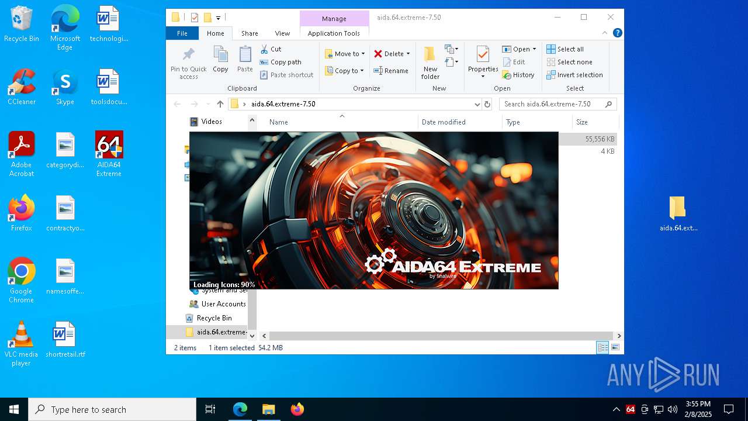The width and height of the screenshot is (748, 421).
Task: Open Customize Quick Access Toolbar dropdown
Action: [218, 18]
